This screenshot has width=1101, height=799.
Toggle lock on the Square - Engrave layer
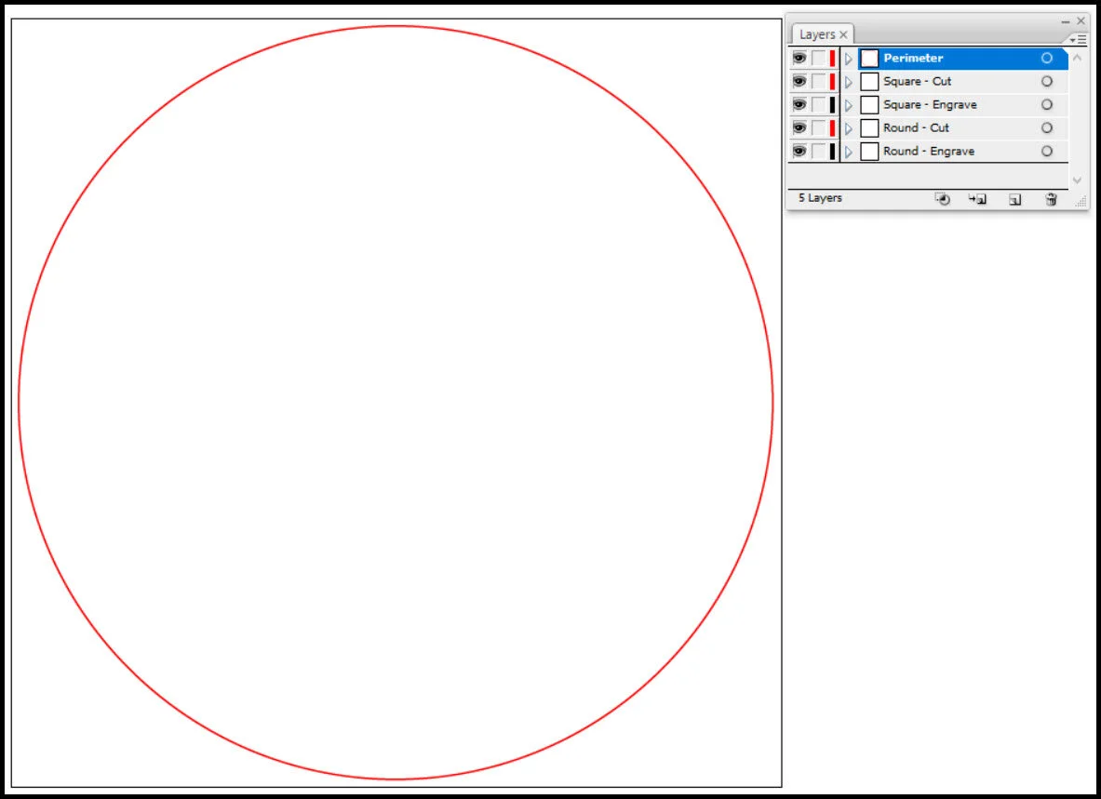[819, 104]
